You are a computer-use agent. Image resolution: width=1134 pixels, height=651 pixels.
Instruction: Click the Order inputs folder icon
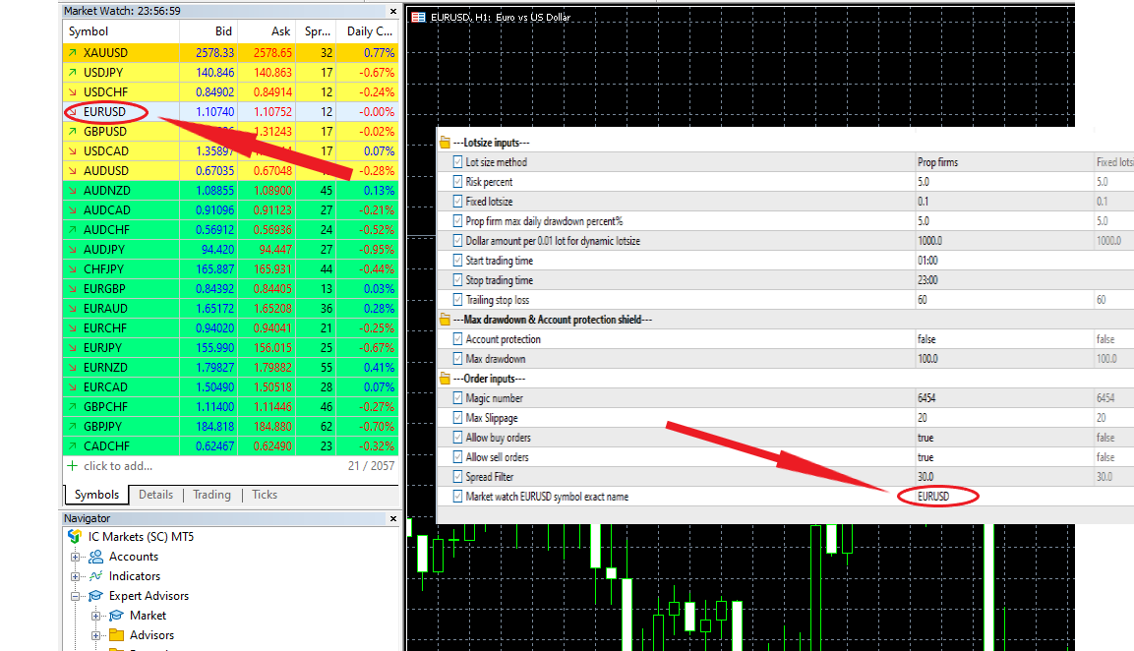(445, 379)
